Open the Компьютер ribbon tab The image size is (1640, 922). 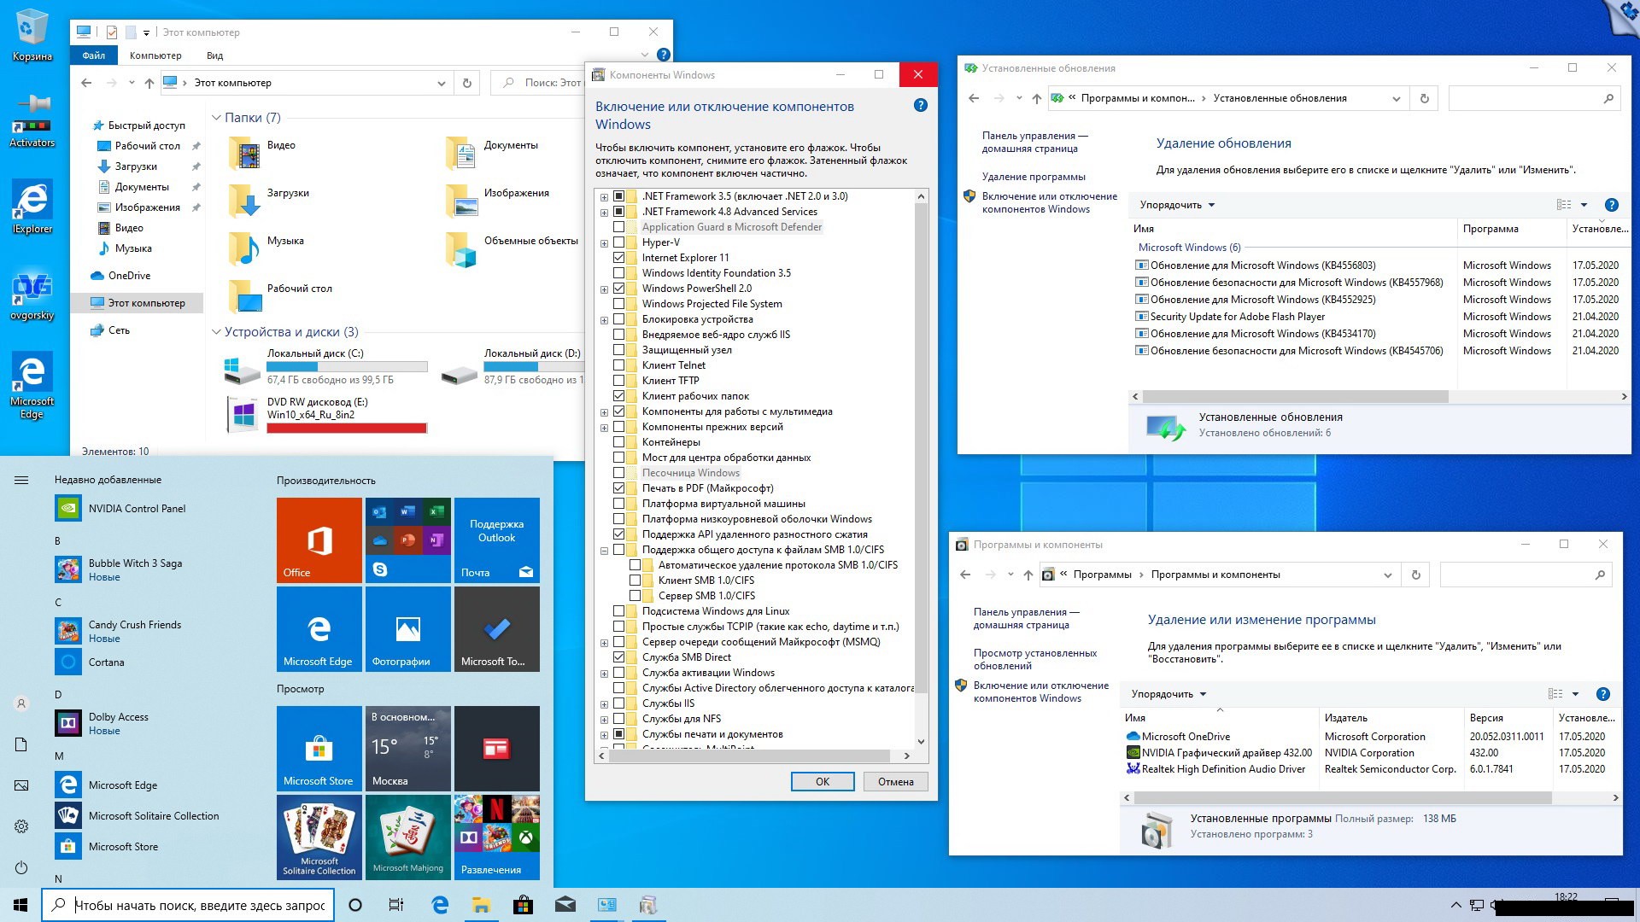click(155, 55)
